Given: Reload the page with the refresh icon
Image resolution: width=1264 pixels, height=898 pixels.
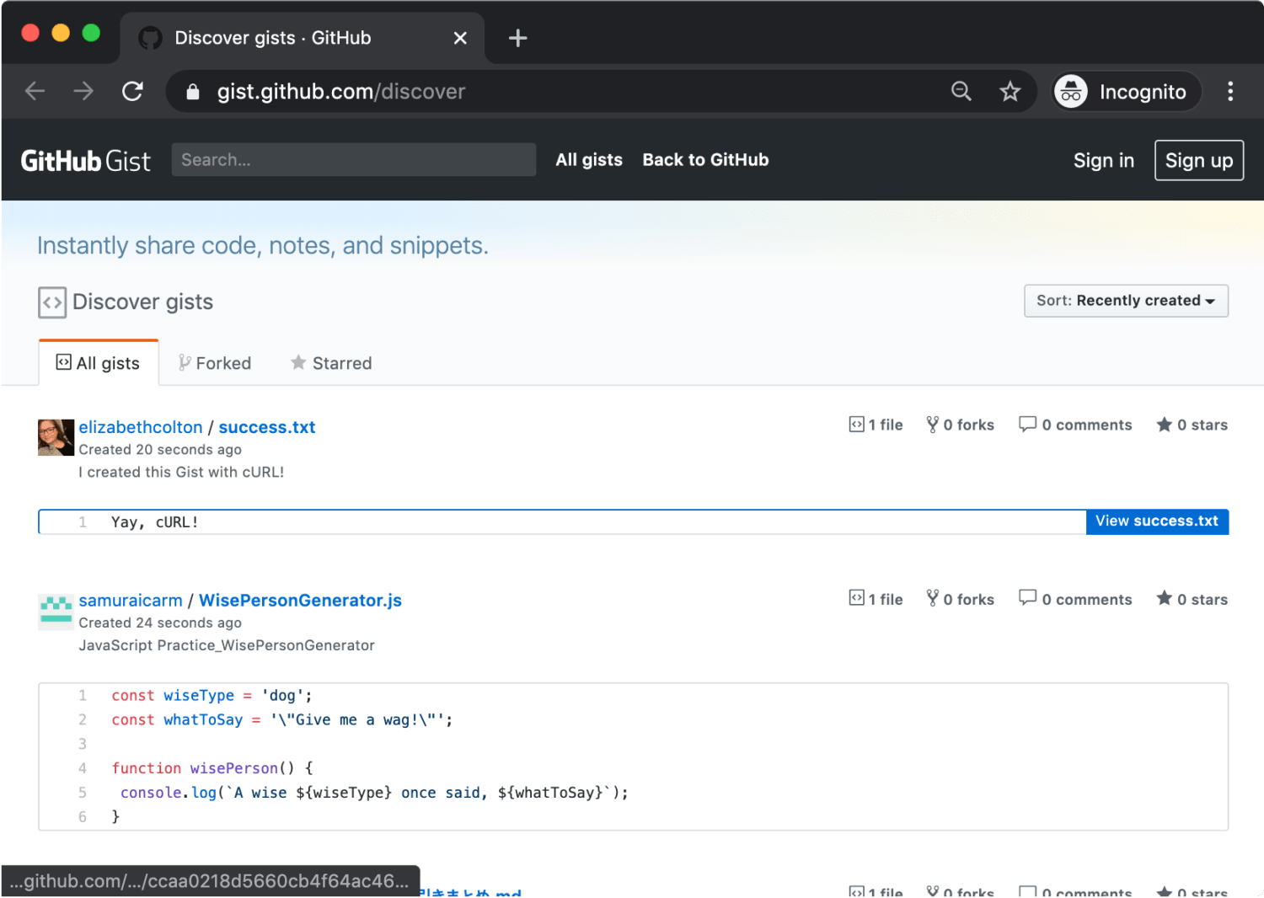Looking at the screenshot, I should click(132, 91).
